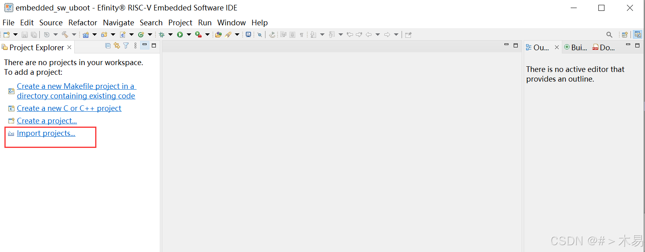645x252 pixels.
Task: Close the Project Explorer tab
Action: 69,47
